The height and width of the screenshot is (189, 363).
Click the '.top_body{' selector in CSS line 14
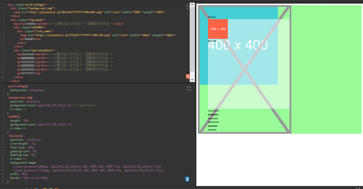coord(15,136)
